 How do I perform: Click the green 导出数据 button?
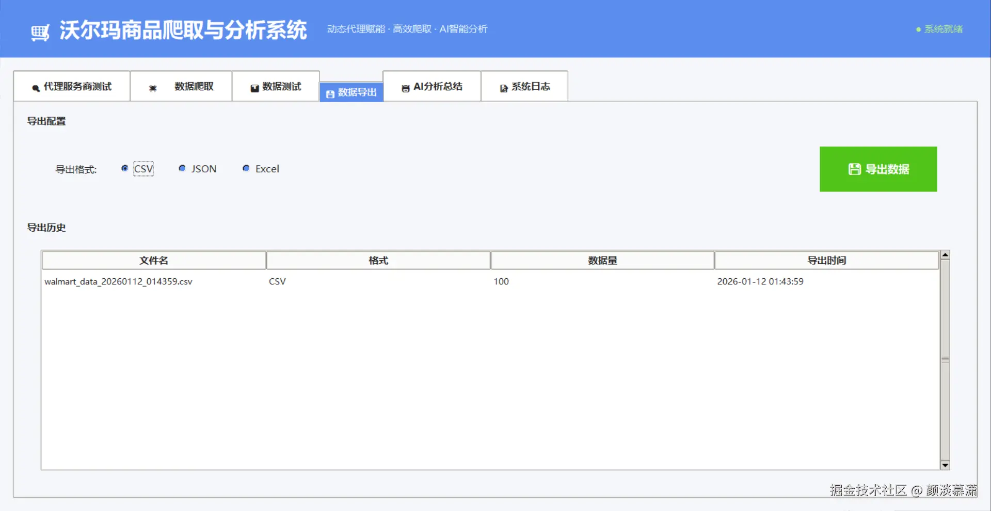click(x=878, y=169)
